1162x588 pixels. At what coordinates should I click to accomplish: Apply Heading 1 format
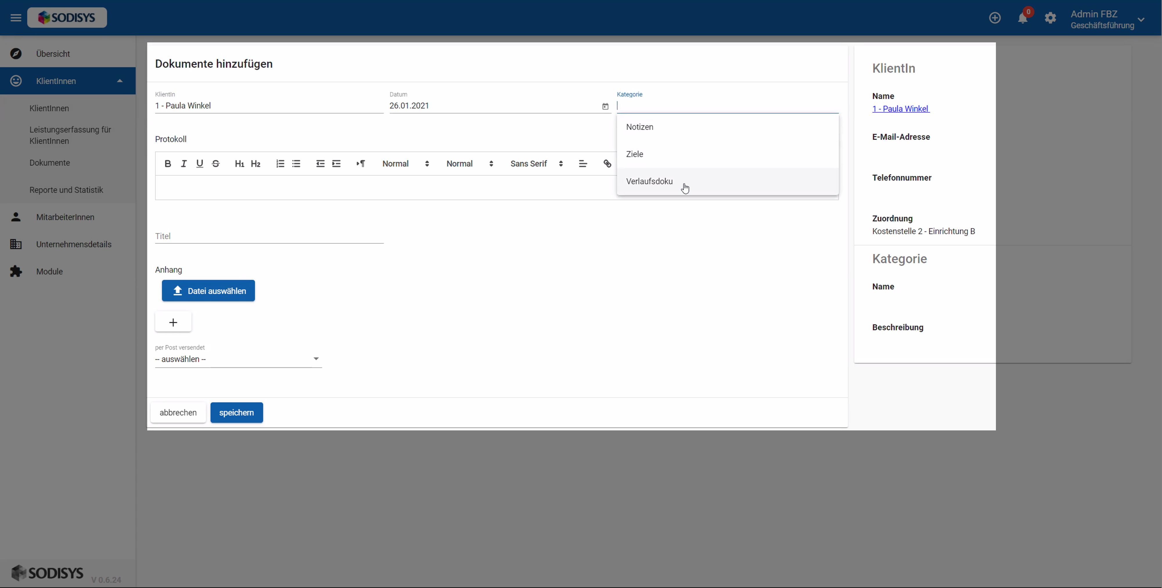click(x=240, y=164)
